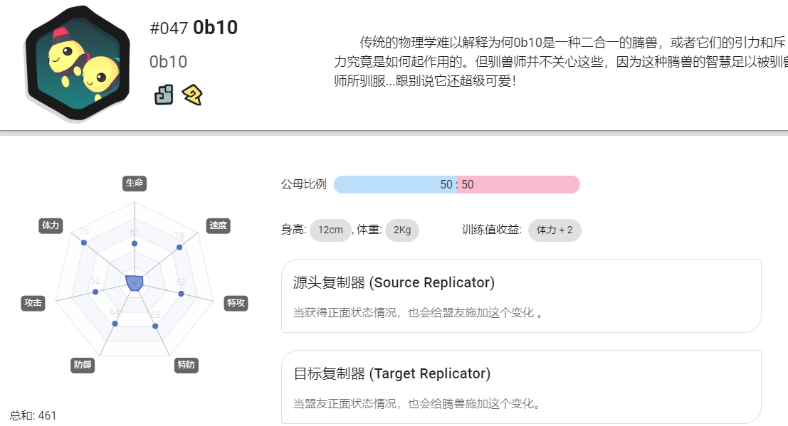The width and height of the screenshot is (788, 426).
Task: Click the pink female ratio bar segment
Action: click(519, 184)
